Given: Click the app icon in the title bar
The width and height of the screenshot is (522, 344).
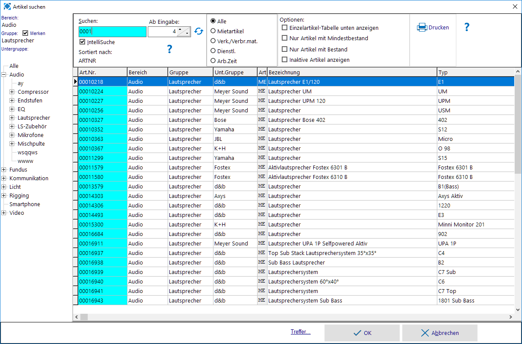Looking at the screenshot, I should click(x=7, y=6).
